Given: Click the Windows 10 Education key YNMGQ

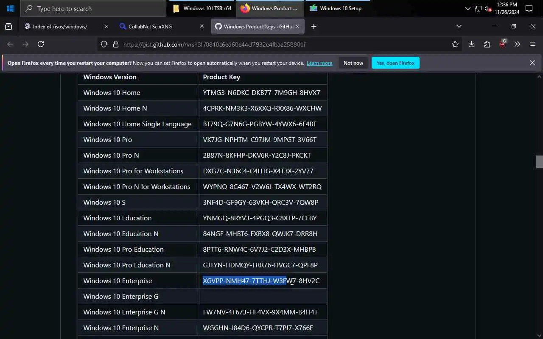Looking at the screenshot, I should coord(260,218).
